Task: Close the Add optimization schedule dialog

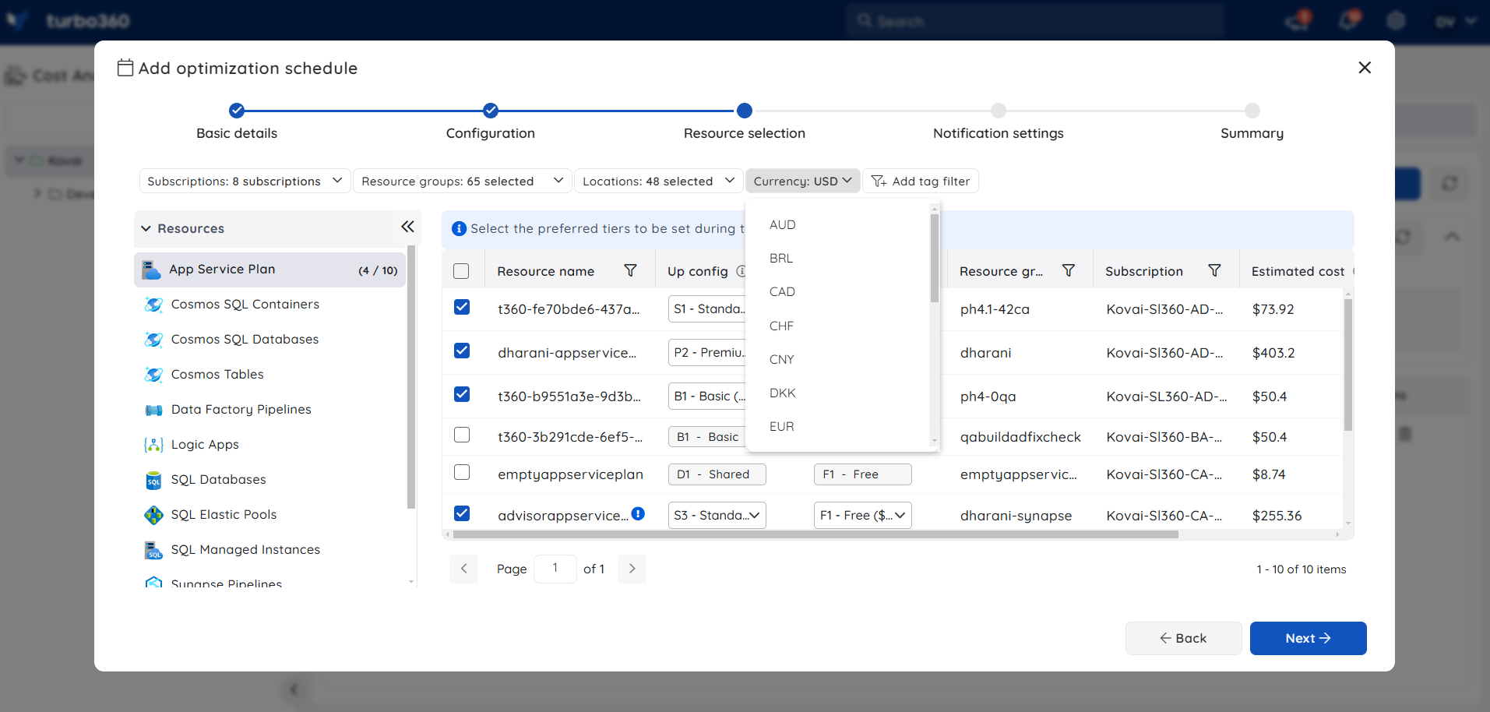Action: click(x=1365, y=68)
